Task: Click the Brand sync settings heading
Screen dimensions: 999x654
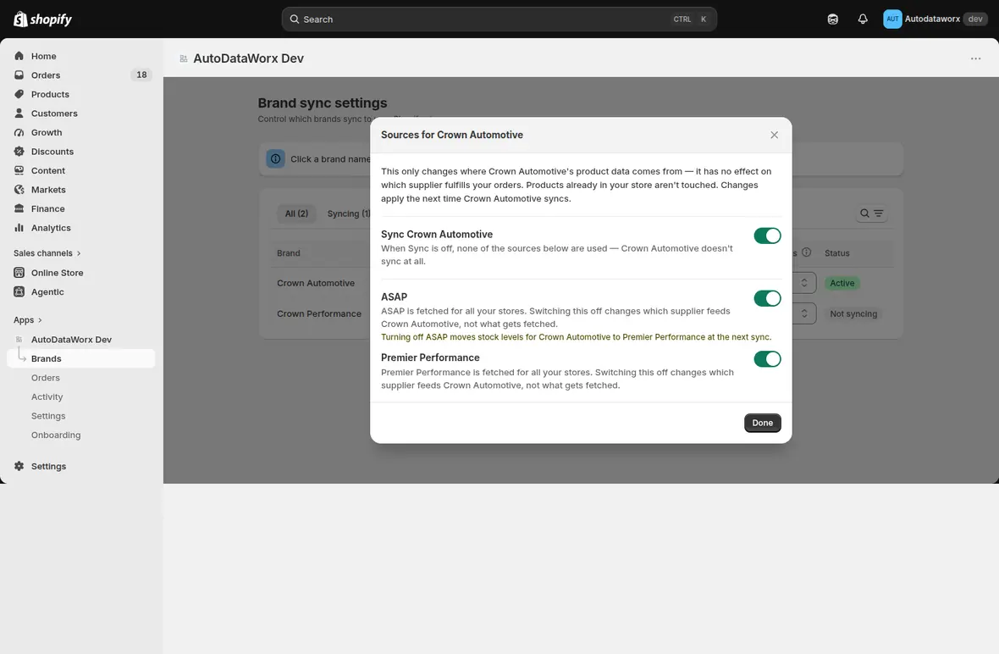Action: coord(323,103)
